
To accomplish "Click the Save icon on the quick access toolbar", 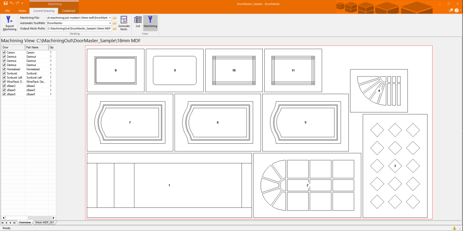I will tap(6, 3).
